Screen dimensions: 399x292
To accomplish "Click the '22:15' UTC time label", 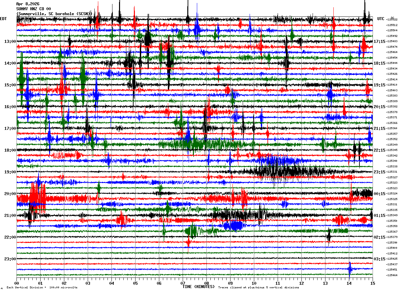I will pos(379,150).
